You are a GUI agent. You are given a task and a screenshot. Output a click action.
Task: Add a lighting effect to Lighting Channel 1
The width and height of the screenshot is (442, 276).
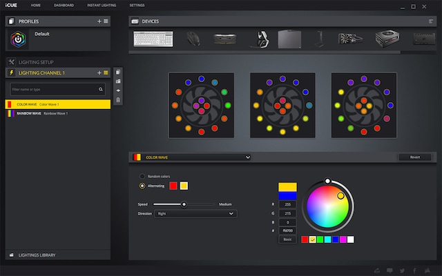point(99,72)
